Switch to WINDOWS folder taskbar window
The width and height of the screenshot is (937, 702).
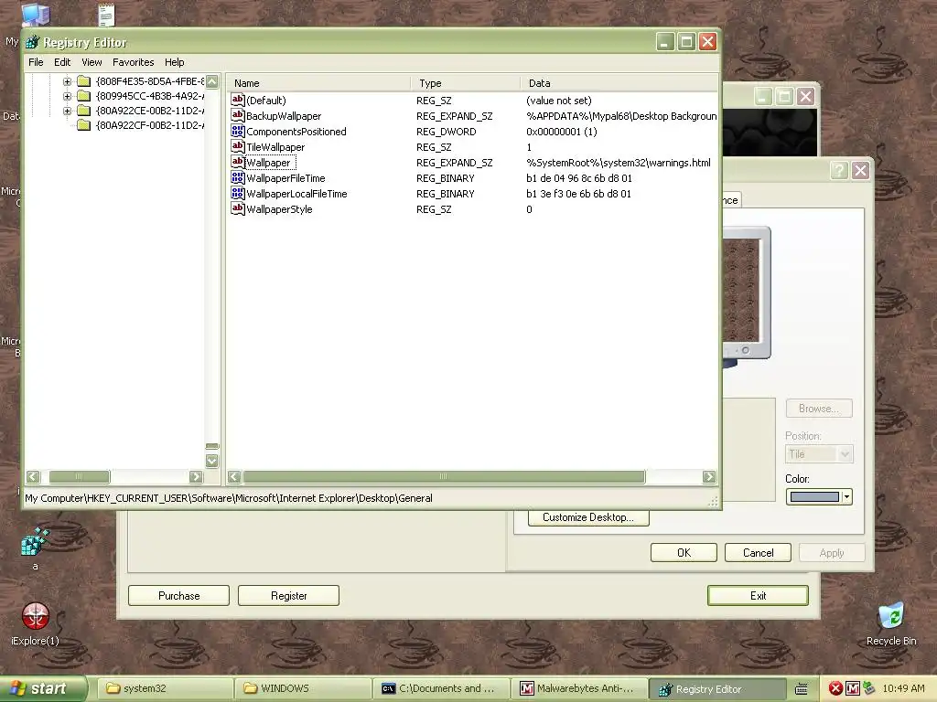click(302, 688)
